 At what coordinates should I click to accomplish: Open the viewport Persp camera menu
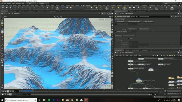(102, 20)
